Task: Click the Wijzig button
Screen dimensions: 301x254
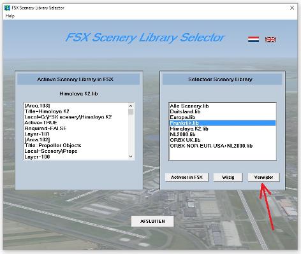Action: tap(228, 178)
